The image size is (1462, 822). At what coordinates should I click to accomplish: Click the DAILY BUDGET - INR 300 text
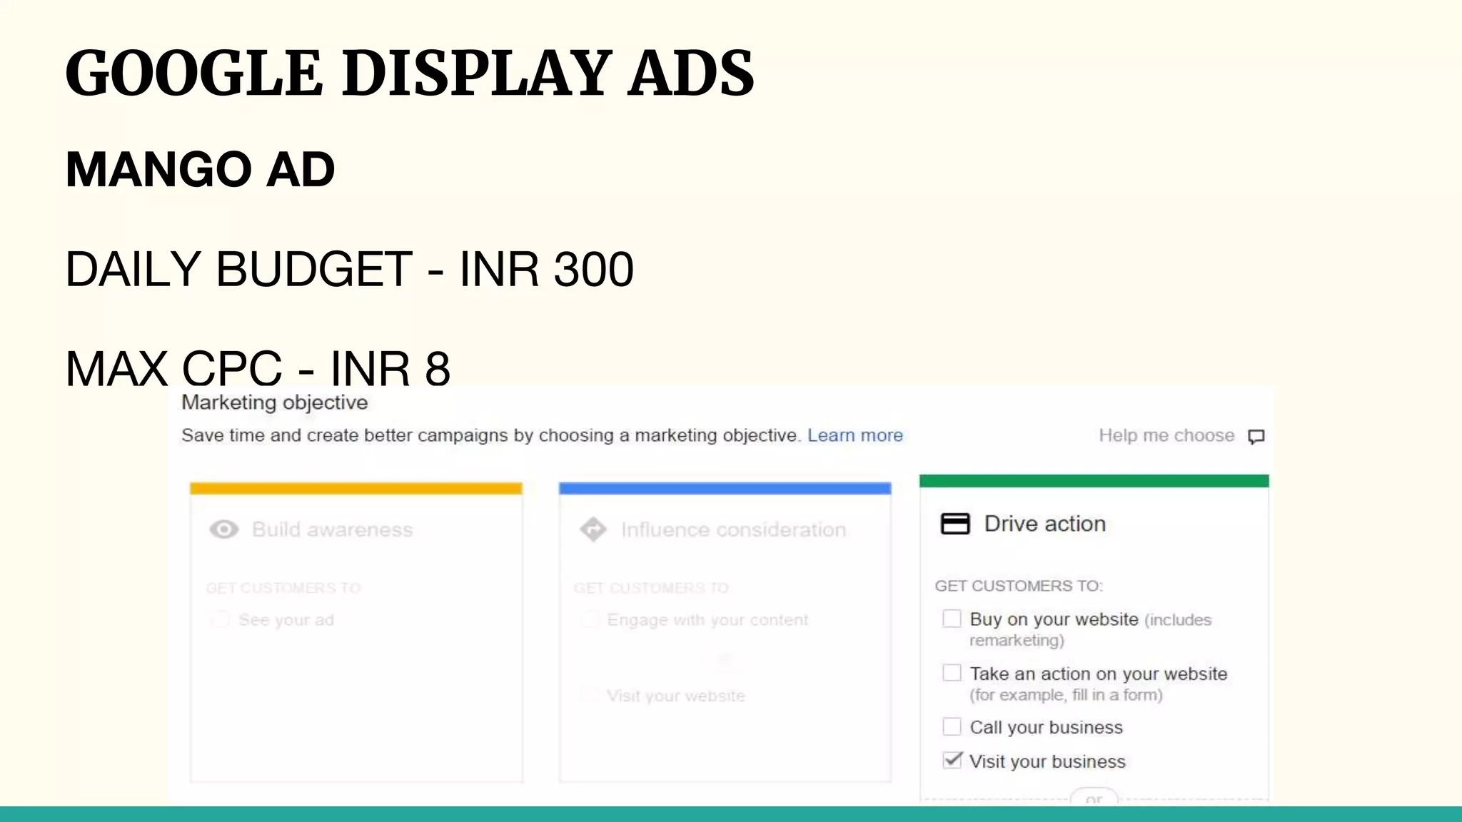pyautogui.click(x=349, y=270)
